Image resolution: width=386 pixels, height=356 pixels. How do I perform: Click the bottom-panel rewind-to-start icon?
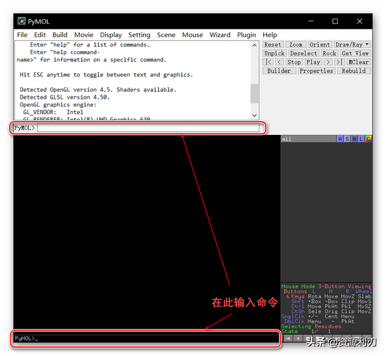[x=288, y=339]
